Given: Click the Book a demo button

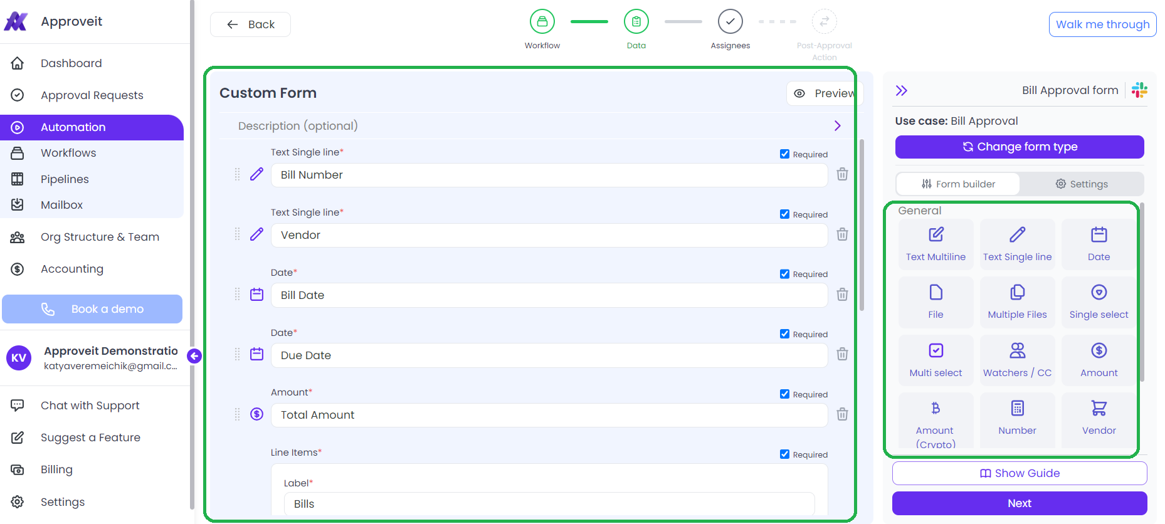Looking at the screenshot, I should click(92, 309).
